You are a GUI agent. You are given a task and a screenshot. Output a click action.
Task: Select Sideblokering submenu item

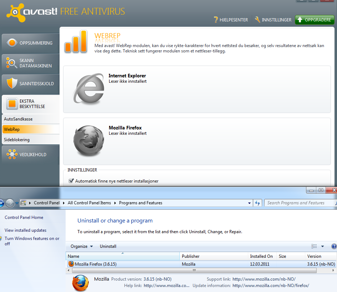click(x=31, y=140)
